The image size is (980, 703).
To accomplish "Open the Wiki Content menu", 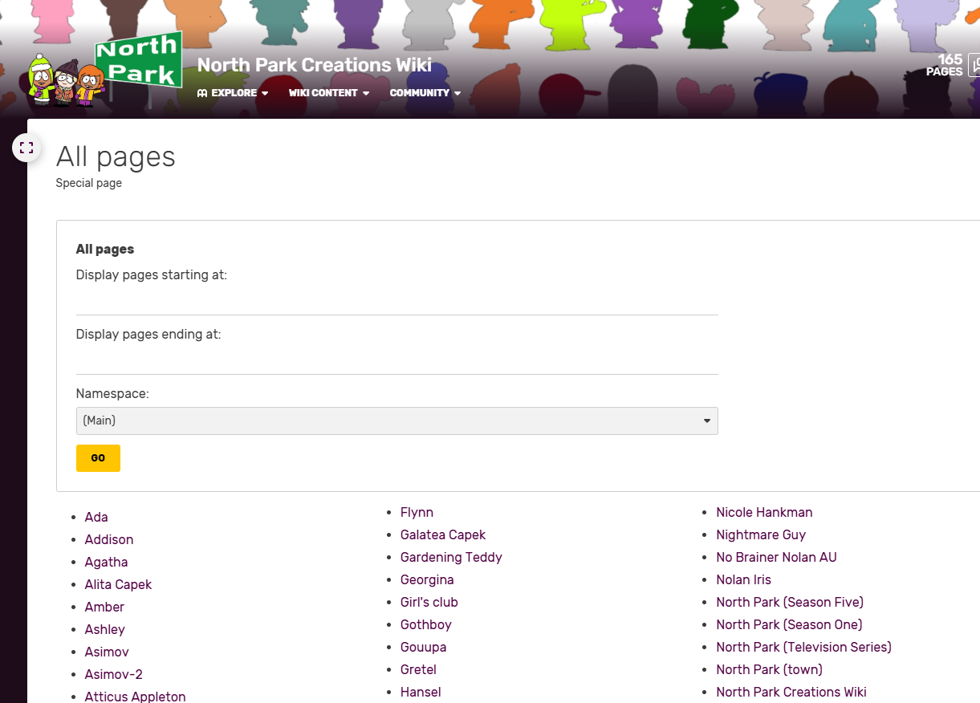I will pyautogui.click(x=329, y=93).
